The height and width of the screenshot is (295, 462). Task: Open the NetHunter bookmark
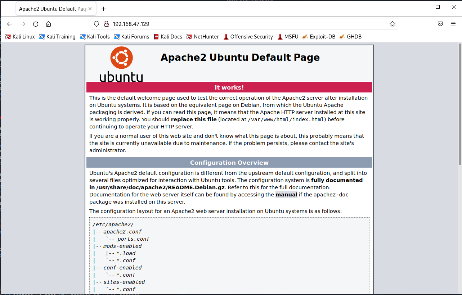coord(202,36)
